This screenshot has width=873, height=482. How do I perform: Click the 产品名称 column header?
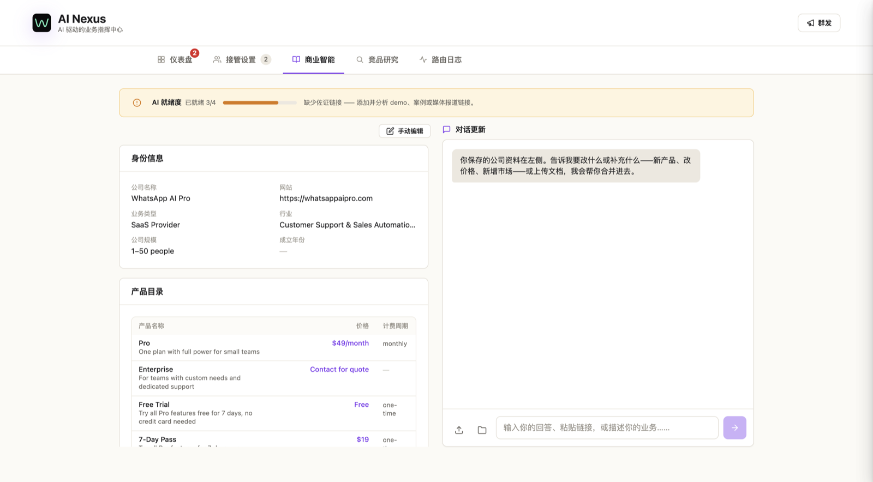151,326
